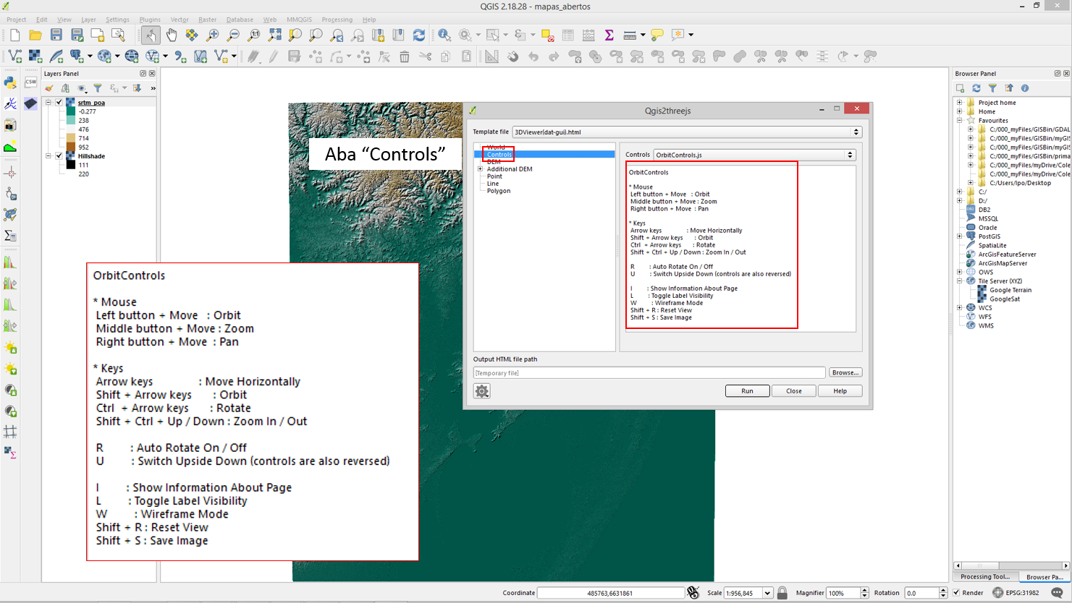Open the Python console icon

(10, 82)
